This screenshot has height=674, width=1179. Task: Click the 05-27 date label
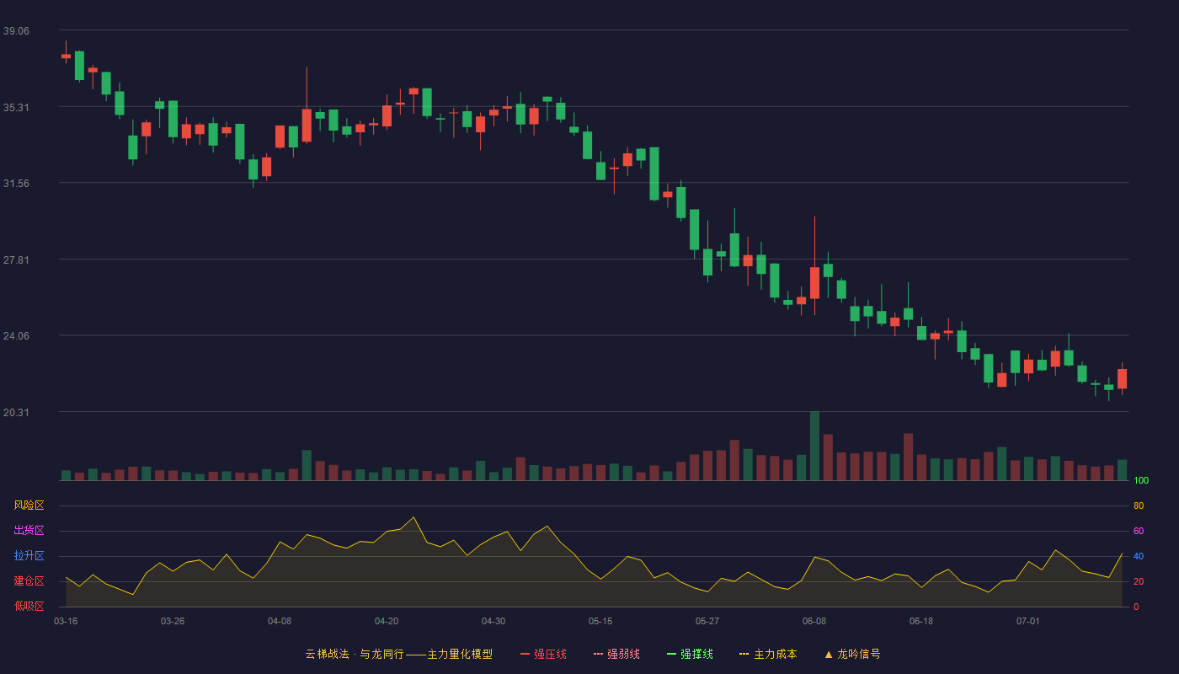click(x=707, y=621)
